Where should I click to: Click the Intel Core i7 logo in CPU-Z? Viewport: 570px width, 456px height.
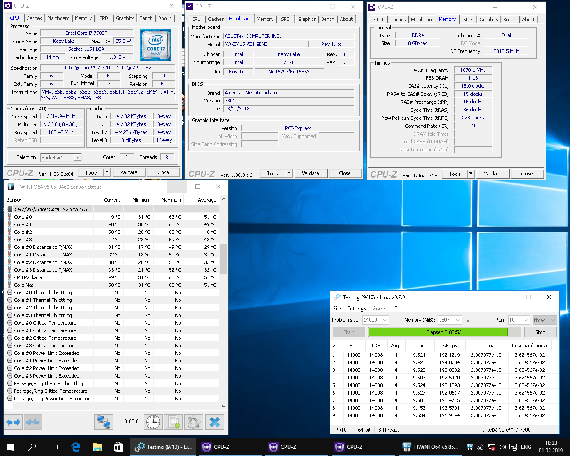[x=156, y=45]
